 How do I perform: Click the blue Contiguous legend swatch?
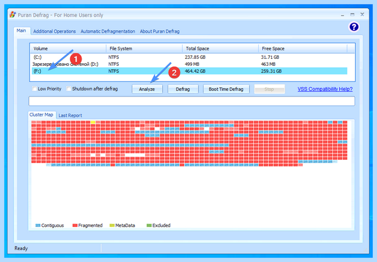38,225
